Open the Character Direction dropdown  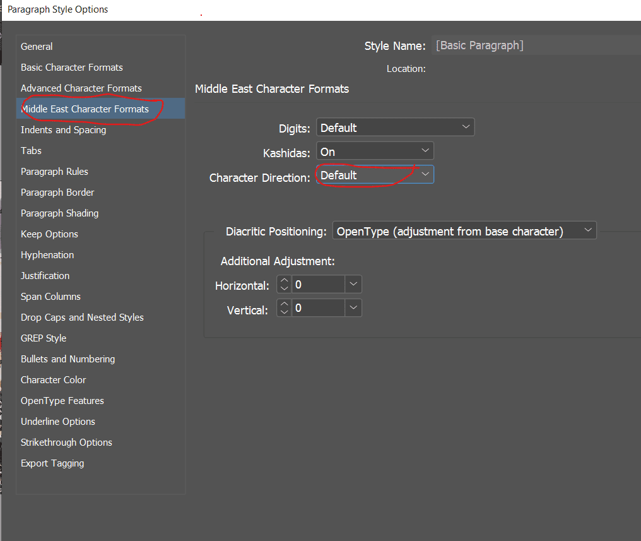(375, 175)
